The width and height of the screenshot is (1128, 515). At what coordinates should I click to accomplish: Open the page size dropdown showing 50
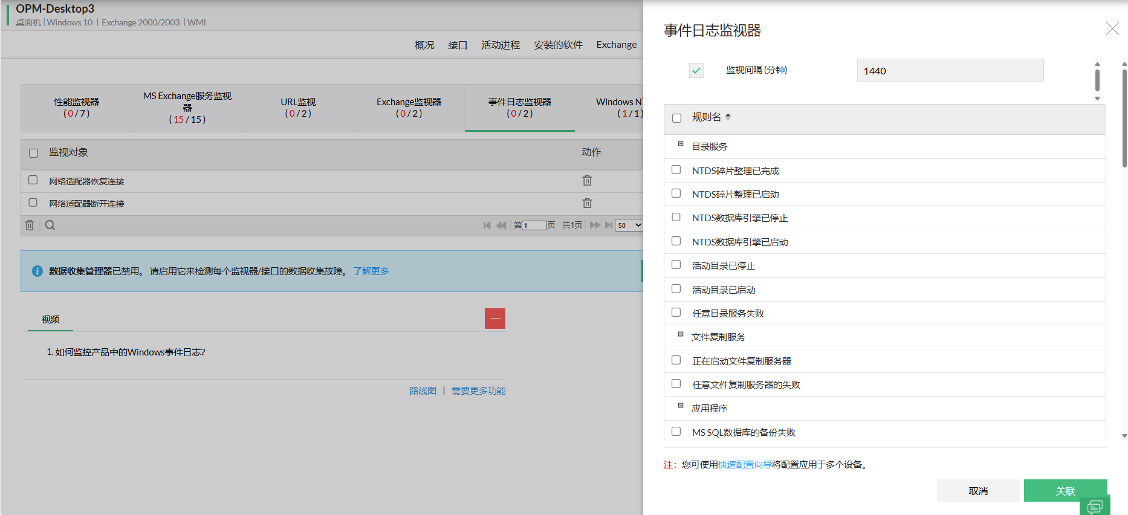[x=629, y=225]
